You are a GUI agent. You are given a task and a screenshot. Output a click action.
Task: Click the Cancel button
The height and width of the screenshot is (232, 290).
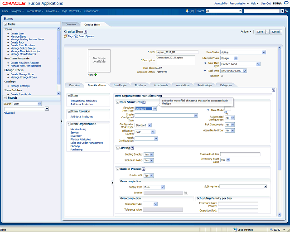[x=276, y=32]
